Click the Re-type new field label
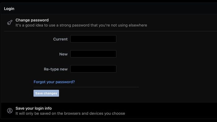 55,69
